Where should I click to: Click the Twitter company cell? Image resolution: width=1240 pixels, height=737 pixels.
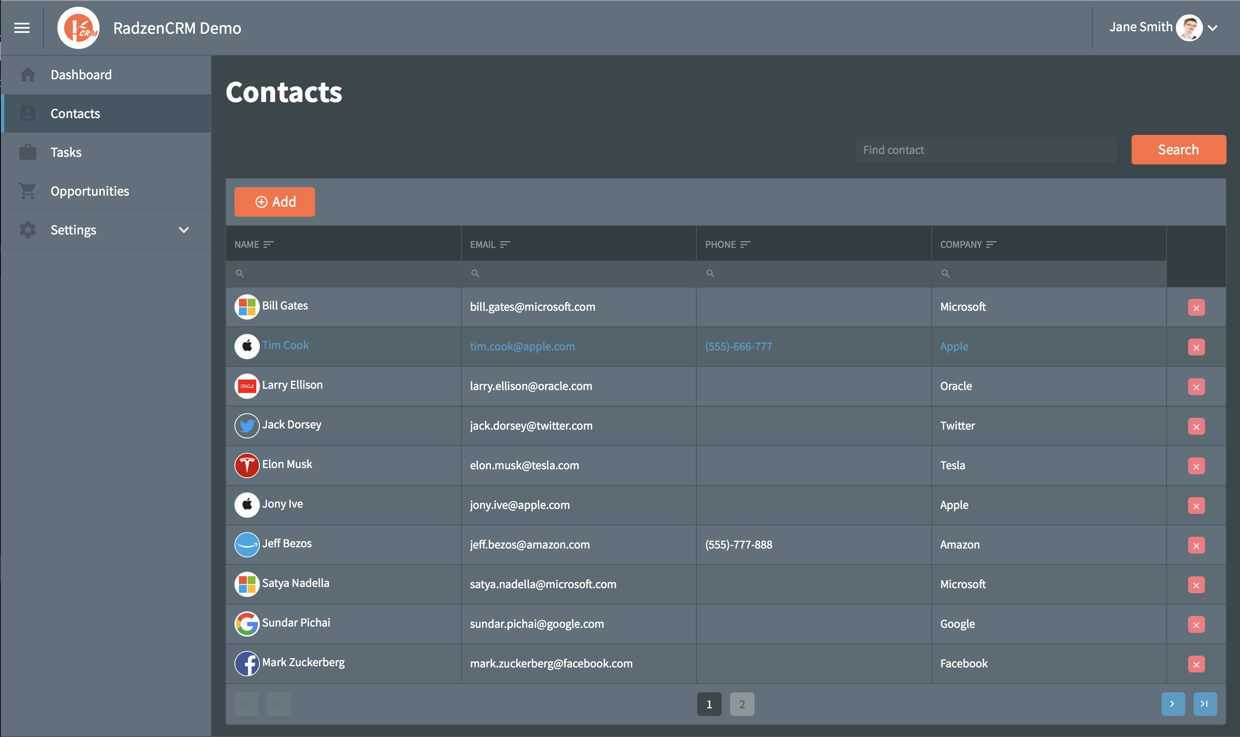1049,425
